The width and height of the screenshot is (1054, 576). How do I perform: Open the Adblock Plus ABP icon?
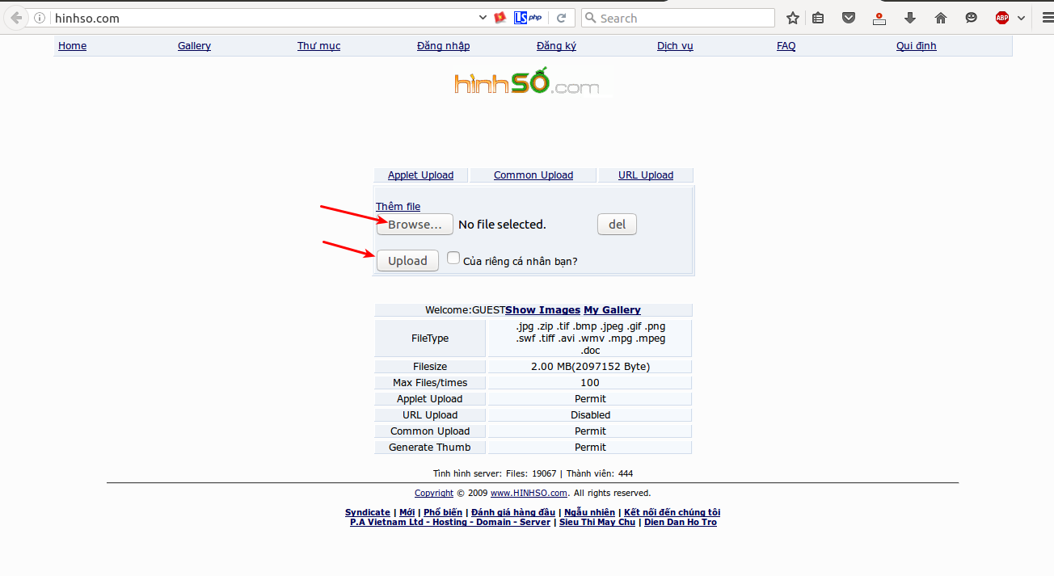click(1002, 18)
